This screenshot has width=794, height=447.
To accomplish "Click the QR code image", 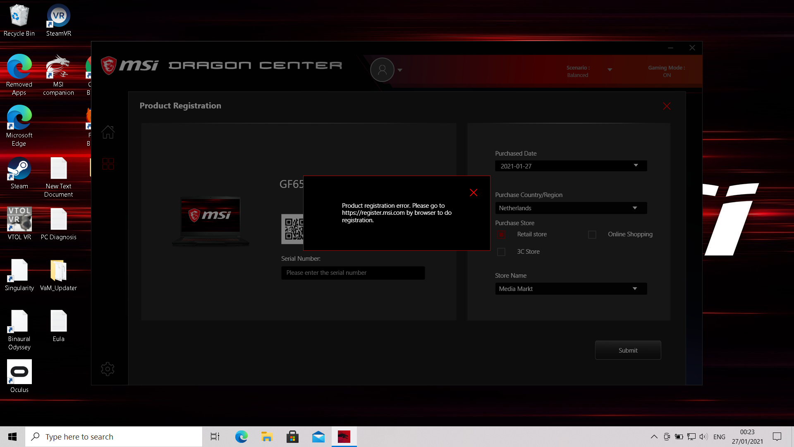I will point(292,229).
